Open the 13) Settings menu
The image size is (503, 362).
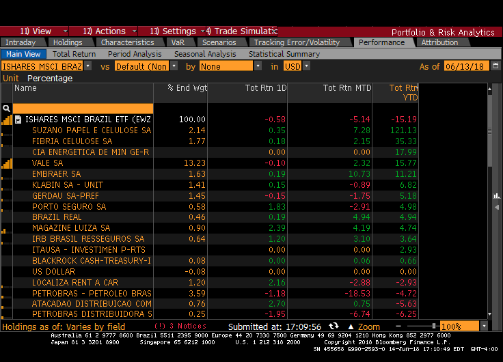(x=173, y=31)
